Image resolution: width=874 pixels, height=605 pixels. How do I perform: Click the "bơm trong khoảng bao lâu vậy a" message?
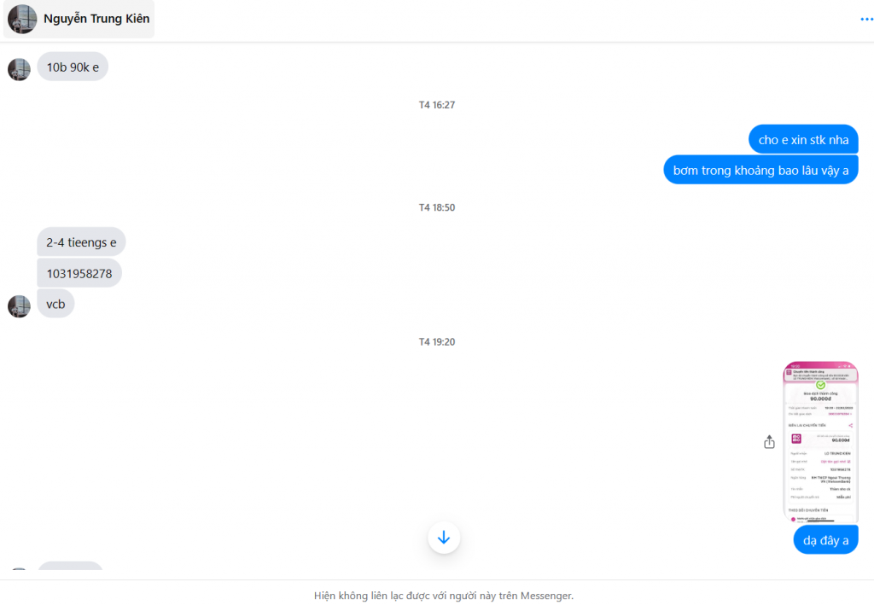pyautogui.click(x=760, y=171)
